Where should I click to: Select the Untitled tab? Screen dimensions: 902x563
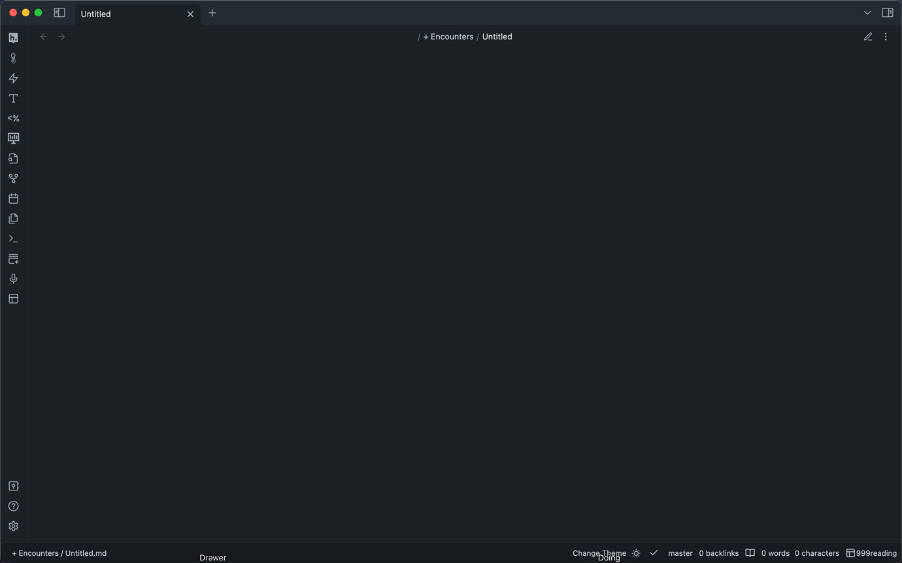pyautogui.click(x=131, y=14)
